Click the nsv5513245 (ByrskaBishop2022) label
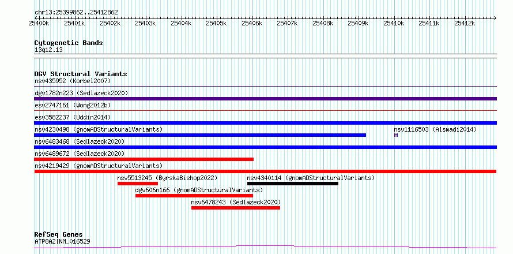This screenshot has width=513, height=254. [x=167, y=178]
